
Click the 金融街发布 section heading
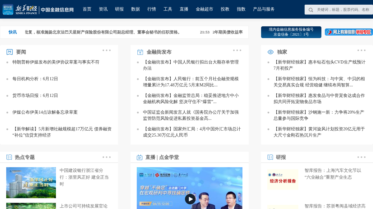tap(159, 52)
